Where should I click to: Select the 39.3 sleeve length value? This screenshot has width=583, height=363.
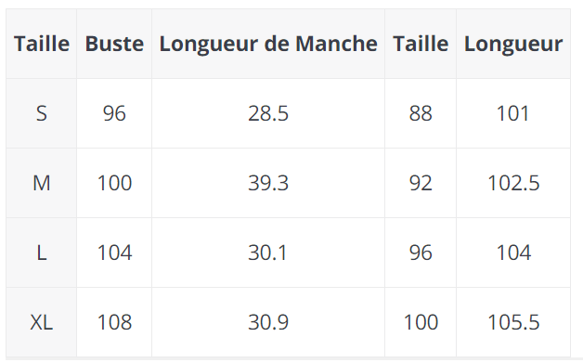[268, 183]
